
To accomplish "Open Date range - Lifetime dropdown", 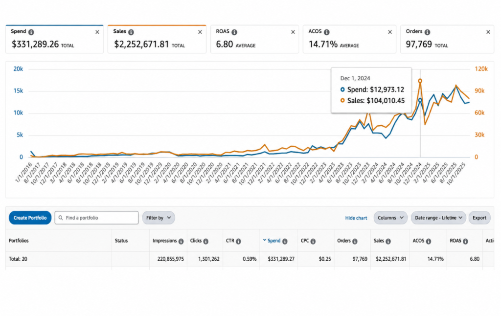I will point(438,218).
